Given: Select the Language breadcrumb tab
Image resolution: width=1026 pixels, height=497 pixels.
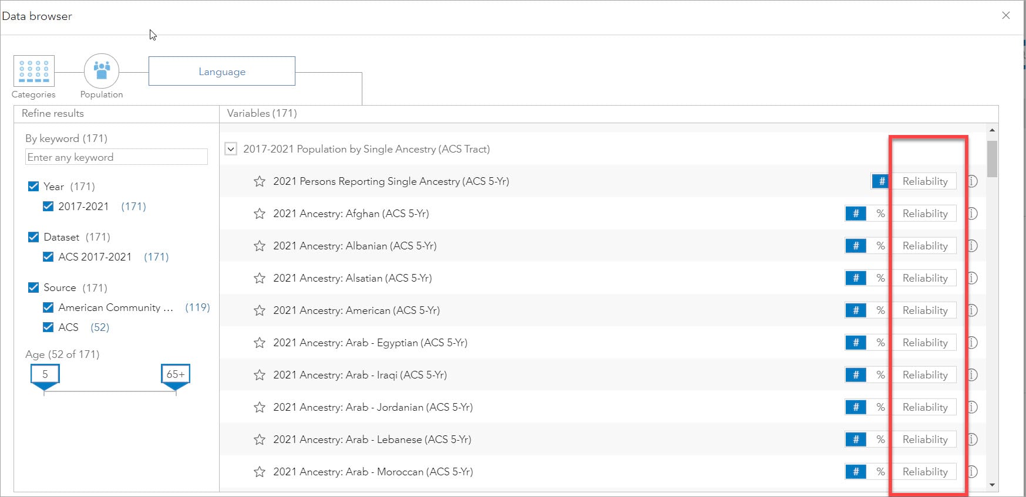Looking at the screenshot, I should coord(222,72).
